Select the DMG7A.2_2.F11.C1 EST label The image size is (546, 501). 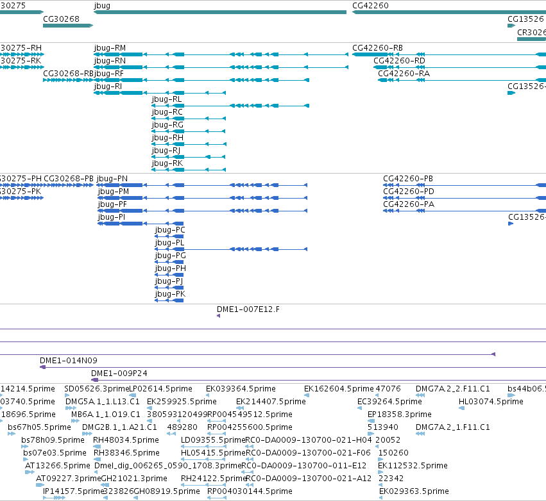coord(453,389)
